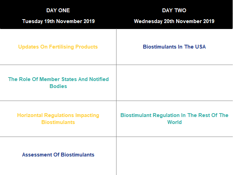Click the DAY TWO column heading
Viewport: 233px width, 175px height.
click(174, 10)
